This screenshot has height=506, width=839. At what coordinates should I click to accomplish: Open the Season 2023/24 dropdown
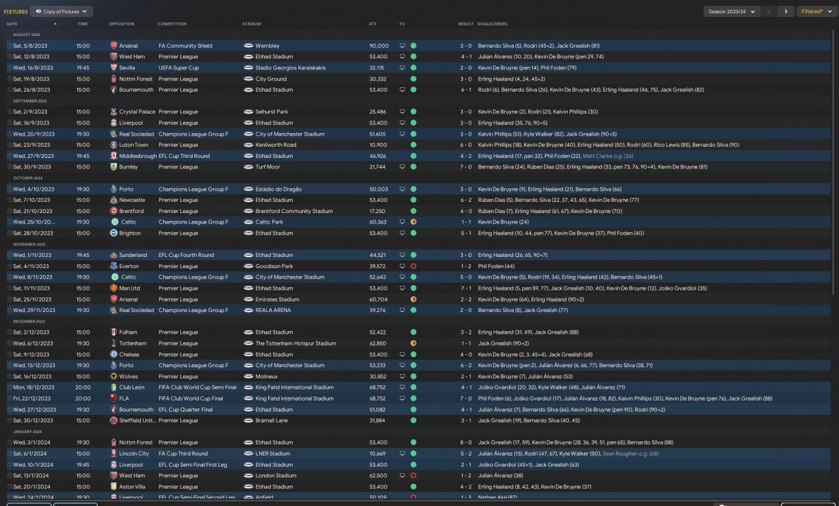click(732, 12)
